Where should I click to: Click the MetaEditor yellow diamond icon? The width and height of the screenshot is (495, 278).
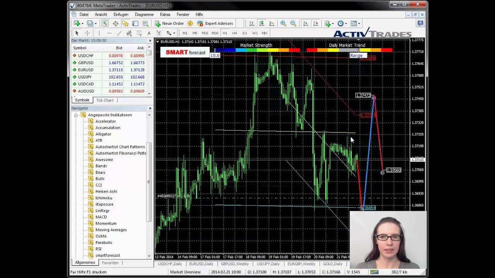point(190,24)
